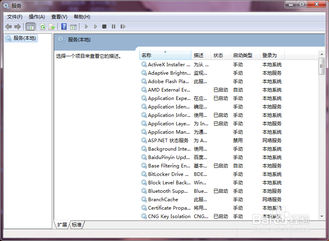Open the 查看(V) menu
Viewport: 329px width, 241px height.
59,17
